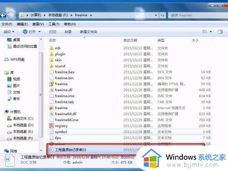228x171 pixels.
Task: Open the 查看(V) menu
Action: 38,24
